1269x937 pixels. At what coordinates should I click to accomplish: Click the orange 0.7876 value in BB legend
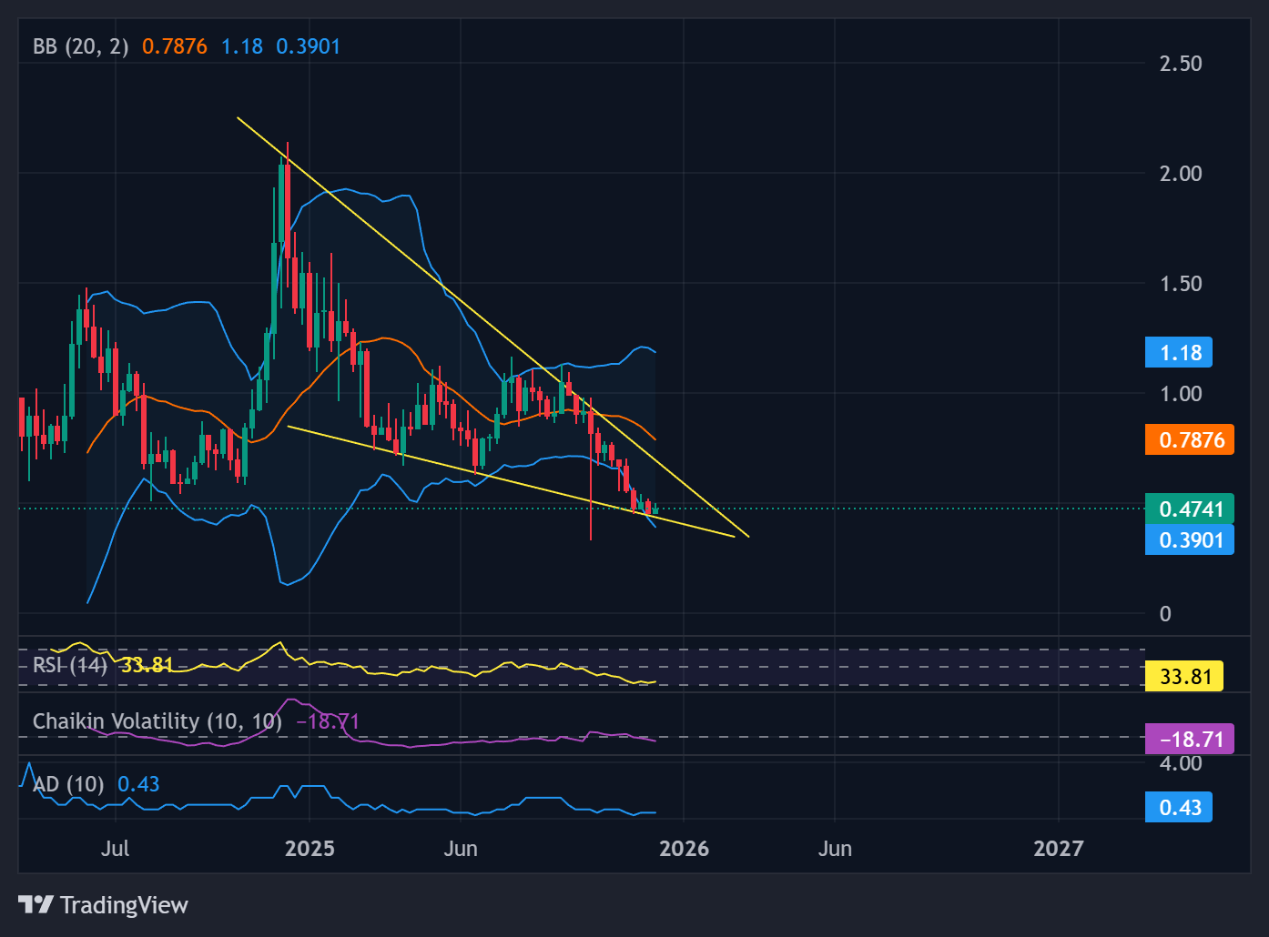175,46
